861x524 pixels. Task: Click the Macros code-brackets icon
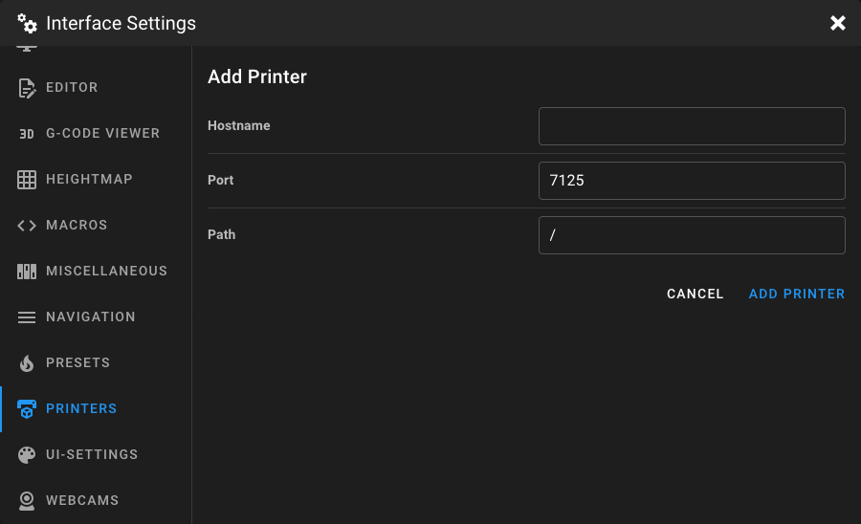[x=27, y=226]
